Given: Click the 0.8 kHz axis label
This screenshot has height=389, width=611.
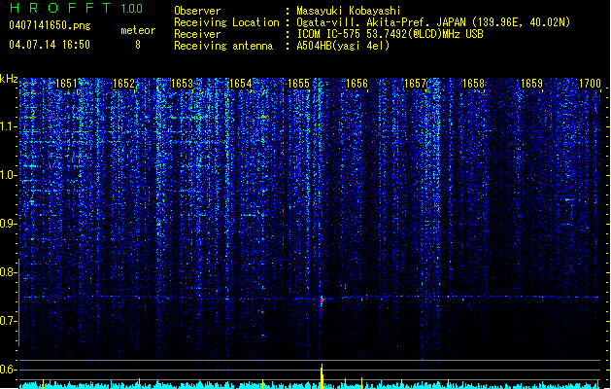Looking at the screenshot, I should tap(9, 272).
